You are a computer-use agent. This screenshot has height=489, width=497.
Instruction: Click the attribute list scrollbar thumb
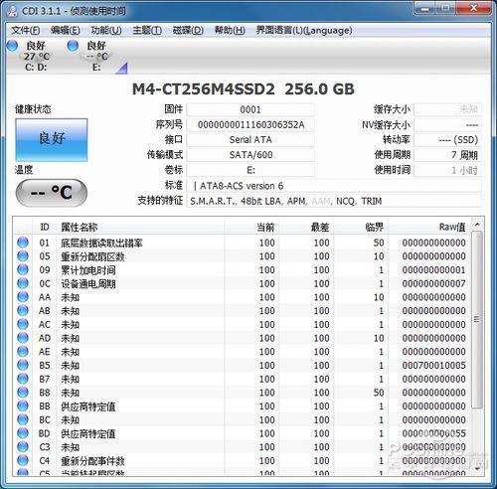pos(477,319)
